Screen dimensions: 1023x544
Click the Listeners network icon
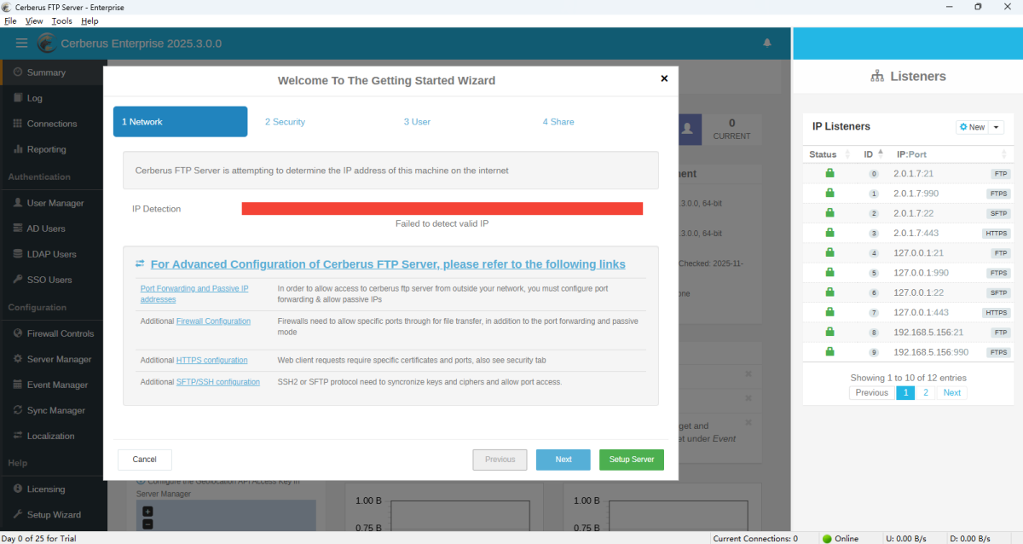tap(877, 76)
